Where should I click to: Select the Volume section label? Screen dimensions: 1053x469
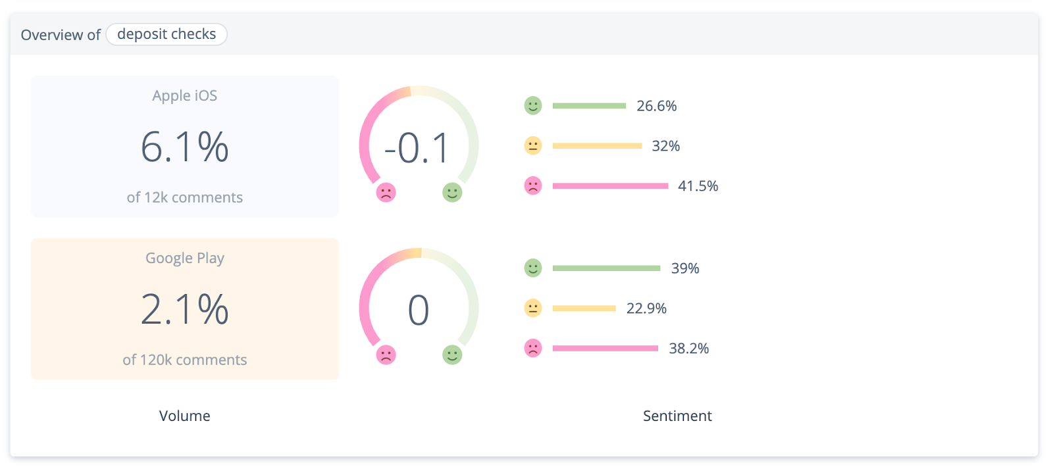184,415
